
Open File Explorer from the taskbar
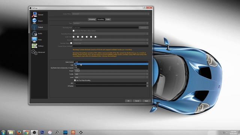[11, 132]
